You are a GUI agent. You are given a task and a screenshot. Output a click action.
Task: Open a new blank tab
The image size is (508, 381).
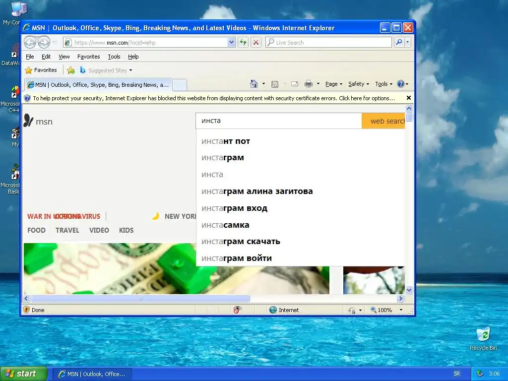click(180, 85)
